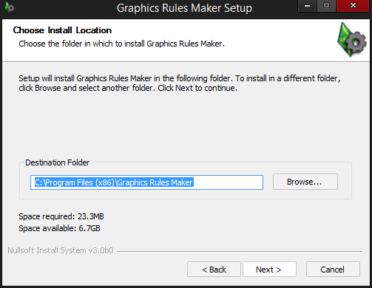Screen dimensions: 372x288
Task: Close the setup window with X
Action: (353, 6)
